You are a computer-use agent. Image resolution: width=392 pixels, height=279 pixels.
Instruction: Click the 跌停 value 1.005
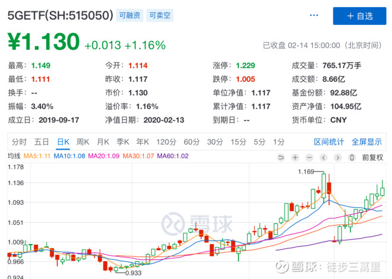tap(245, 79)
